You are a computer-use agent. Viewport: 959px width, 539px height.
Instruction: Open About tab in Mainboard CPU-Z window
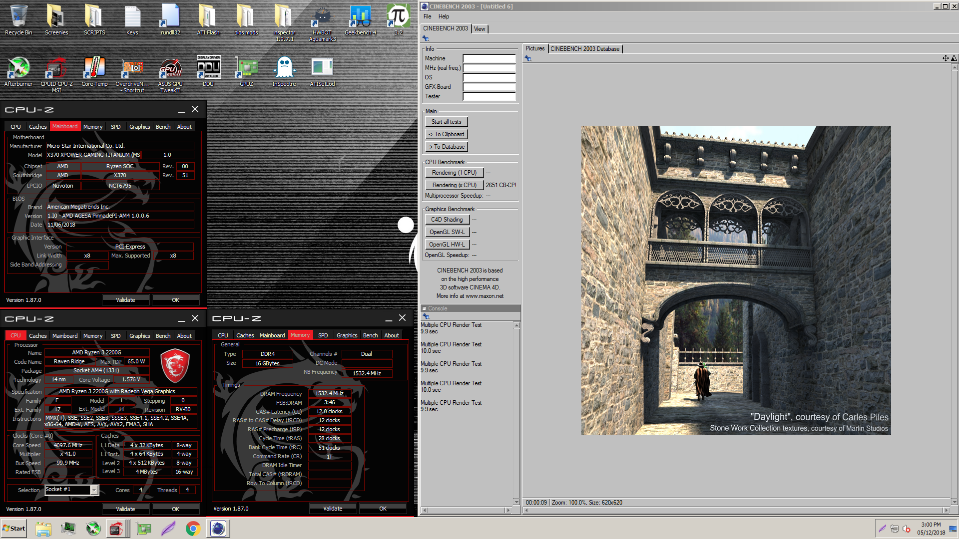click(184, 127)
